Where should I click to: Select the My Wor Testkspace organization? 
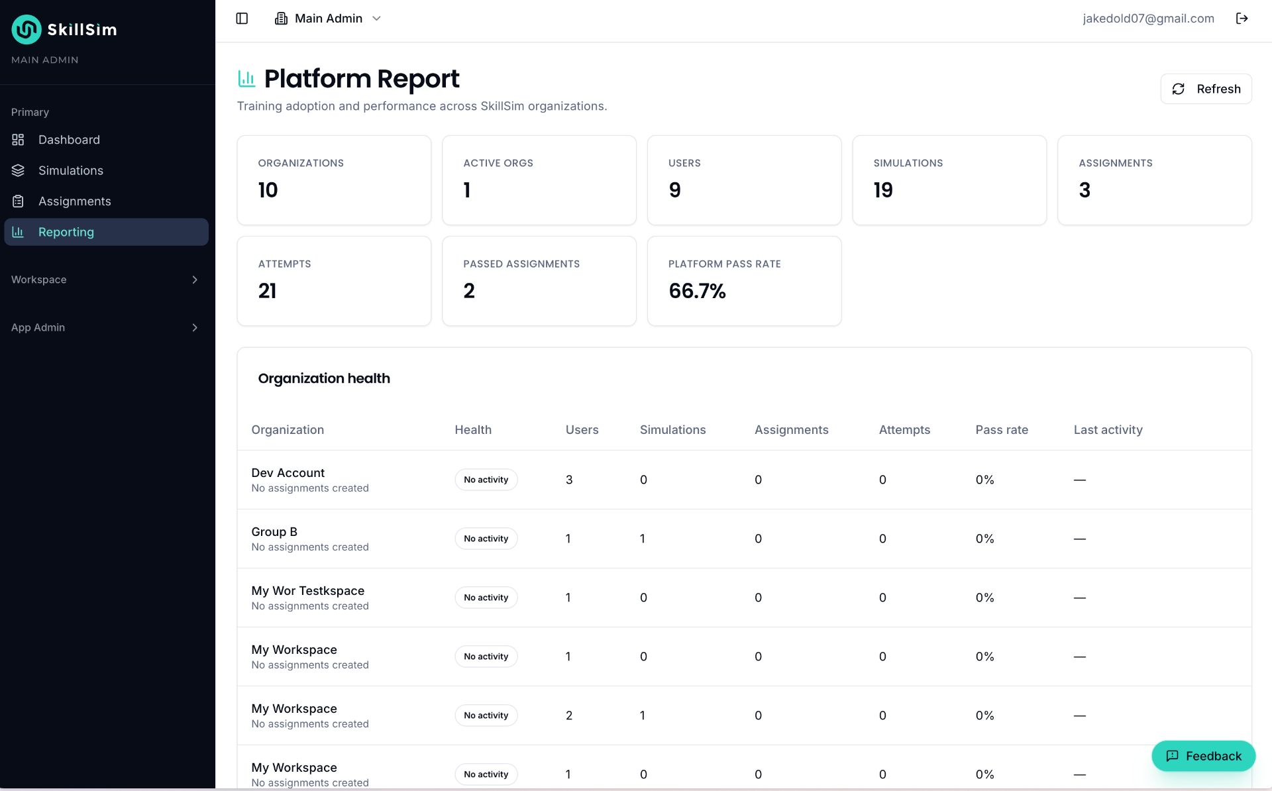(744, 598)
